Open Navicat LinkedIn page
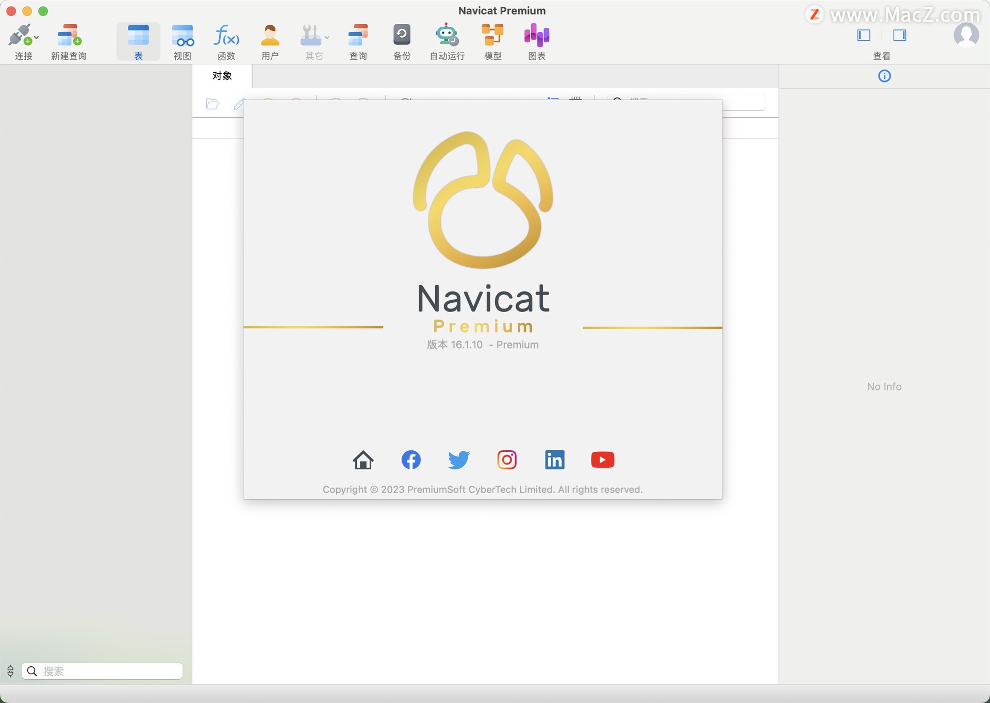 click(555, 460)
